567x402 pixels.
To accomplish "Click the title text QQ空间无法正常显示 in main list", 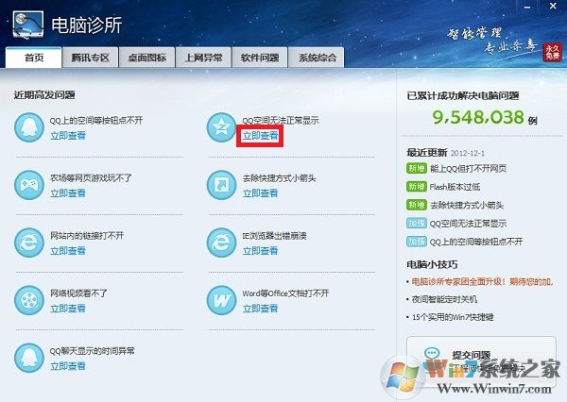I will point(281,120).
